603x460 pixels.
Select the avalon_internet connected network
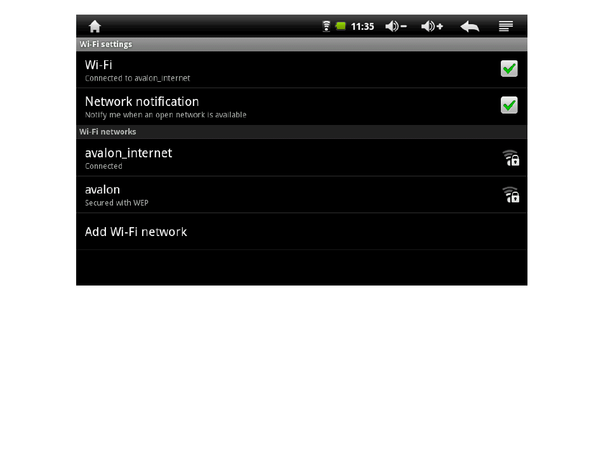pos(301,157)
